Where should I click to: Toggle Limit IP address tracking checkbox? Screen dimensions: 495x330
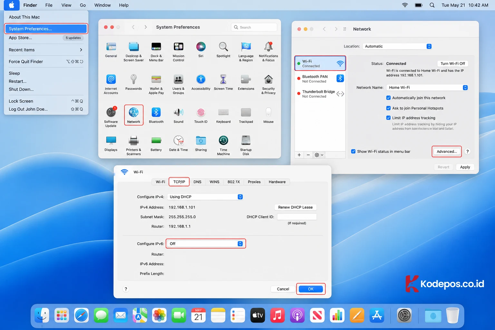click(388, 118)
